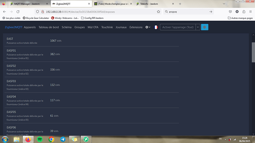Click the blue theme toggle button
Viewport: 255px width, 143px height.
click(205, 27)
